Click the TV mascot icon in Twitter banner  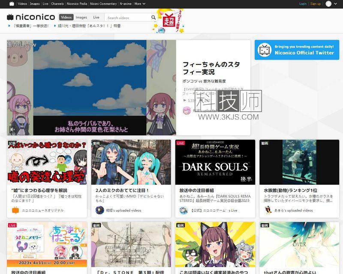[x=264, y=50]
